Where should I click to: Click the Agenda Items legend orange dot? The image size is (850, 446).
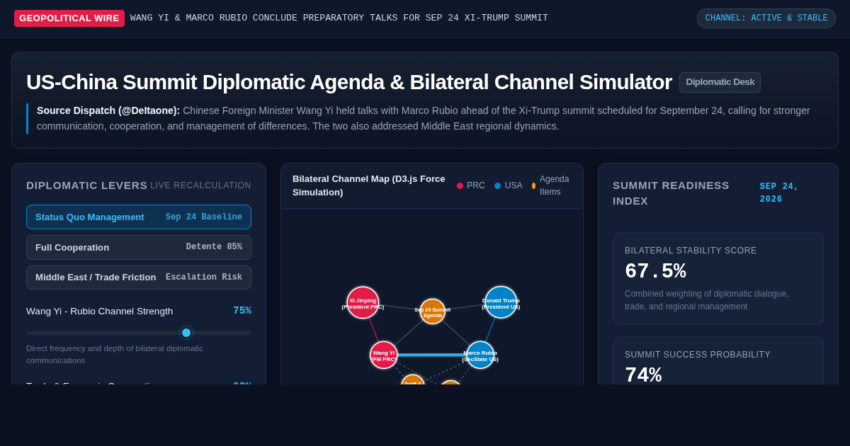[533, 185]
